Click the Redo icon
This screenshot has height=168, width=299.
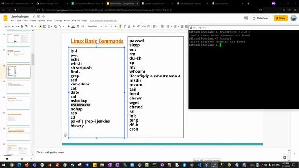pyautogui.click(x=17, y=26)
